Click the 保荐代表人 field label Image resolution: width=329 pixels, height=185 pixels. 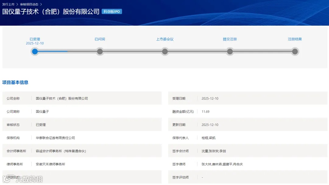[180, 138]
